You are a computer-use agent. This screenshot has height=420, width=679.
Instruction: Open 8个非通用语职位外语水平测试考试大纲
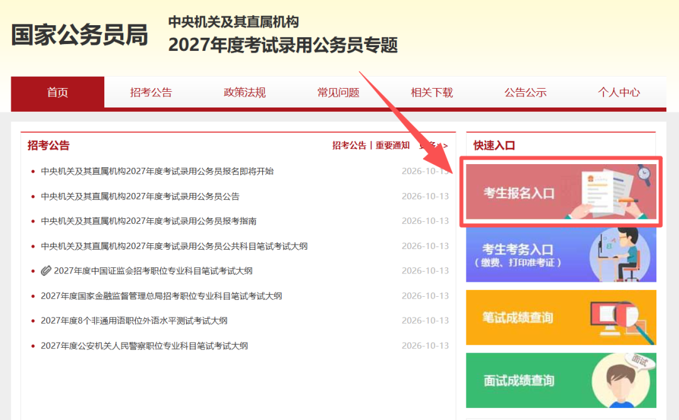[x=135, y=321]
